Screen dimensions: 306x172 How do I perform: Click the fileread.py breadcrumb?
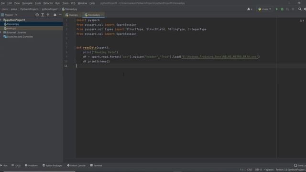click(69, 9)
